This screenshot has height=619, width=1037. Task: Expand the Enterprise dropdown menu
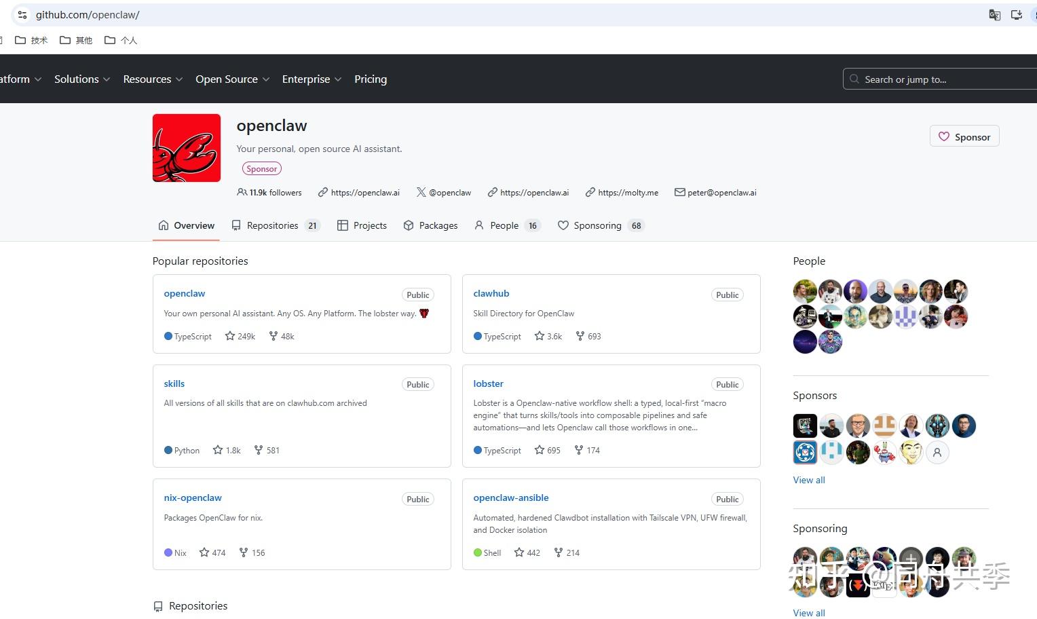312,79
